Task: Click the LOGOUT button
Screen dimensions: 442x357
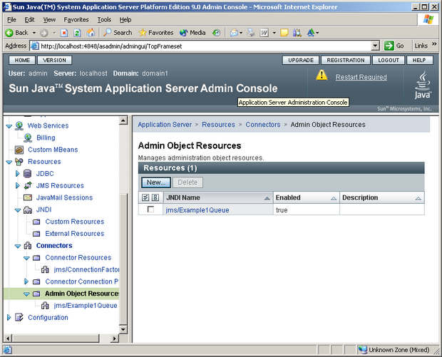Action: point(389,60)
